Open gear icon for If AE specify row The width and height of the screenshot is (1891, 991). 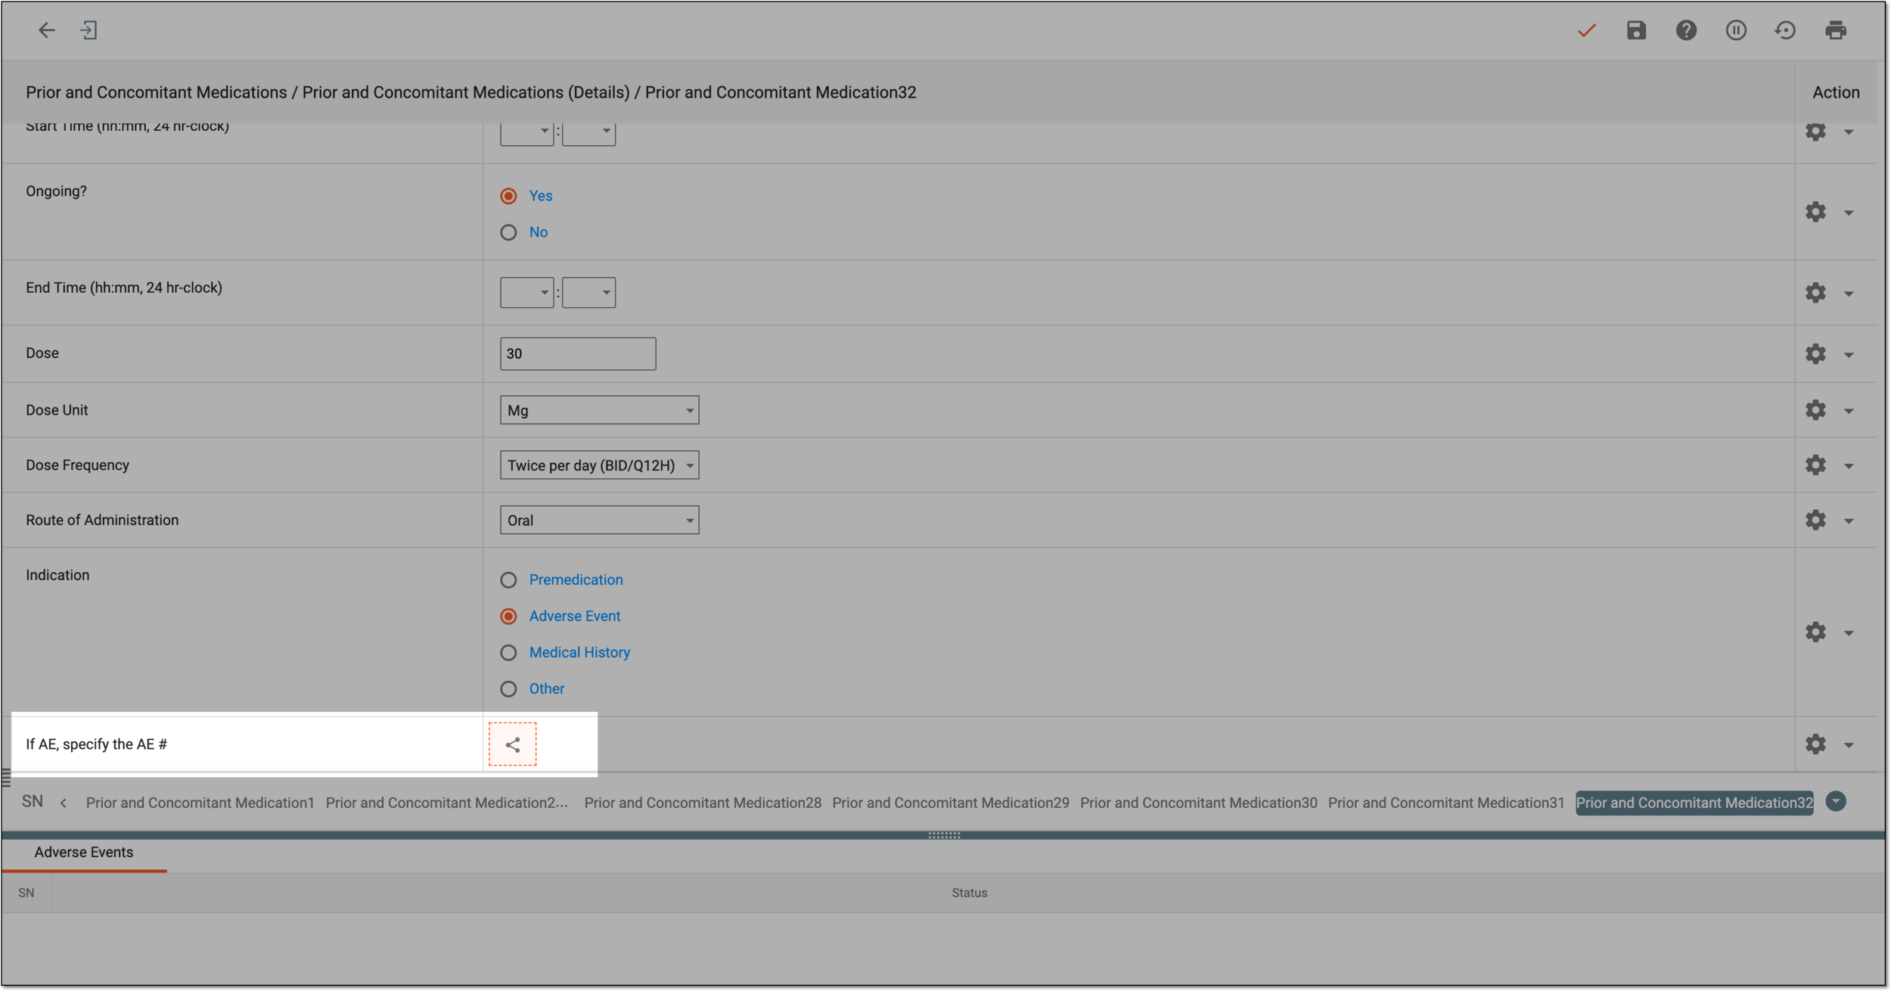[1815, 744]
